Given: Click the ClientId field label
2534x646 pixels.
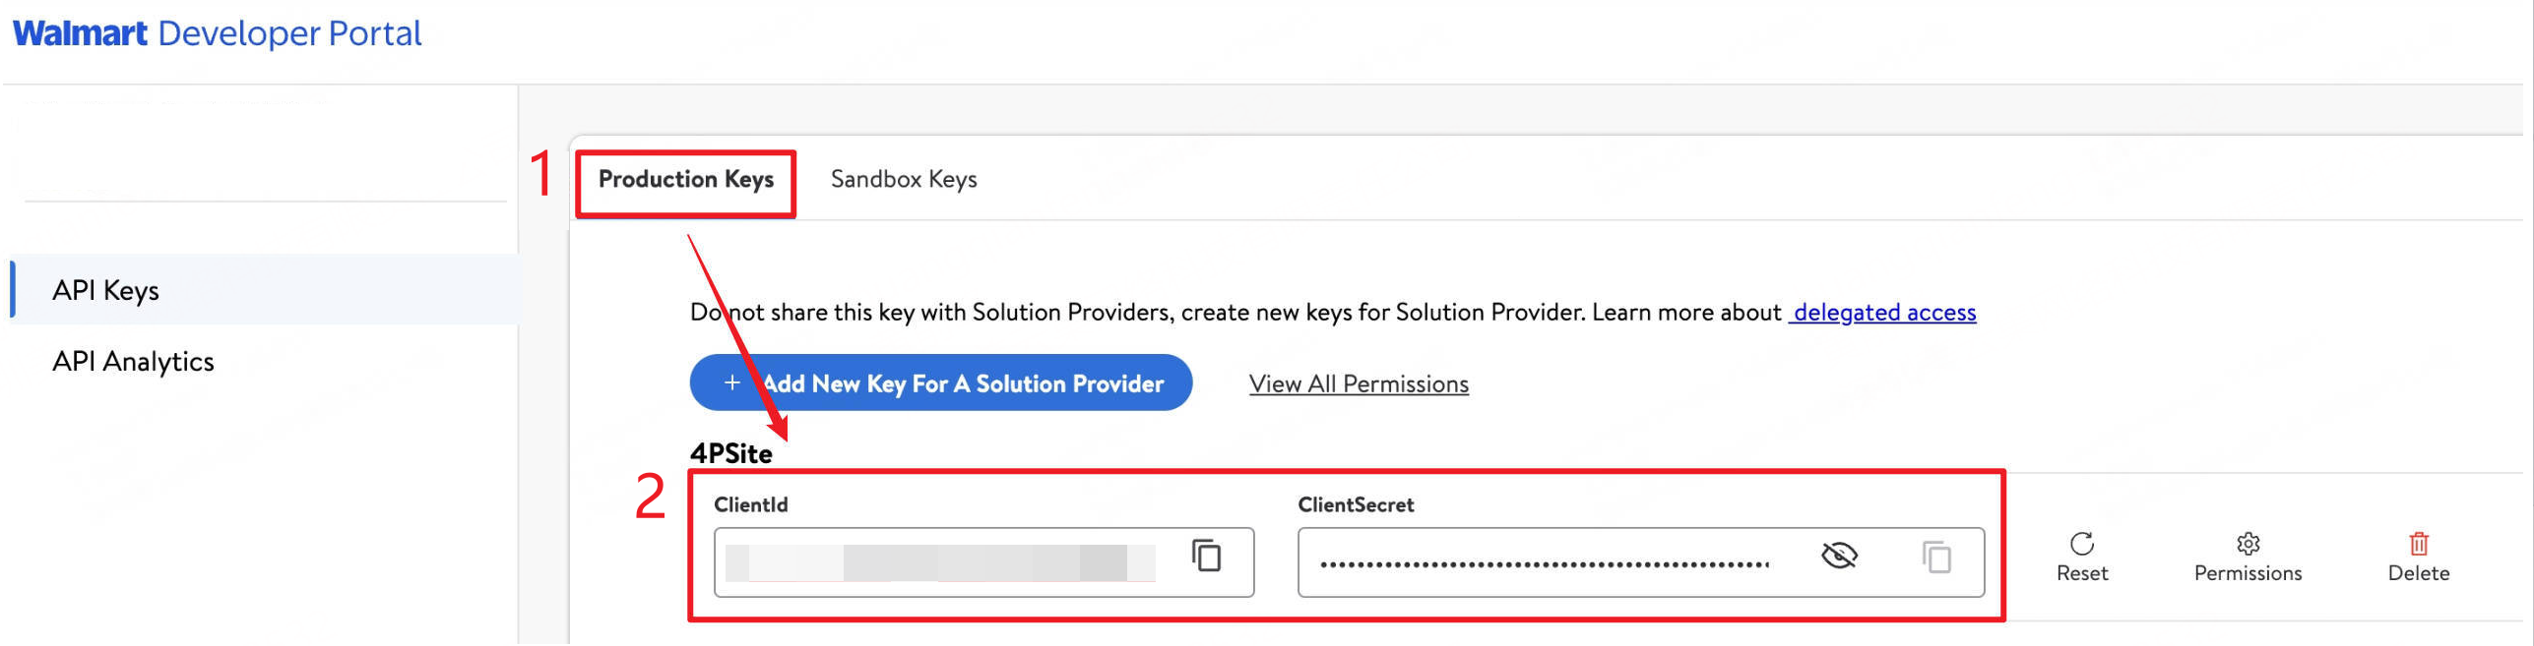Looking at the screenshot, I should click(750, 505).
